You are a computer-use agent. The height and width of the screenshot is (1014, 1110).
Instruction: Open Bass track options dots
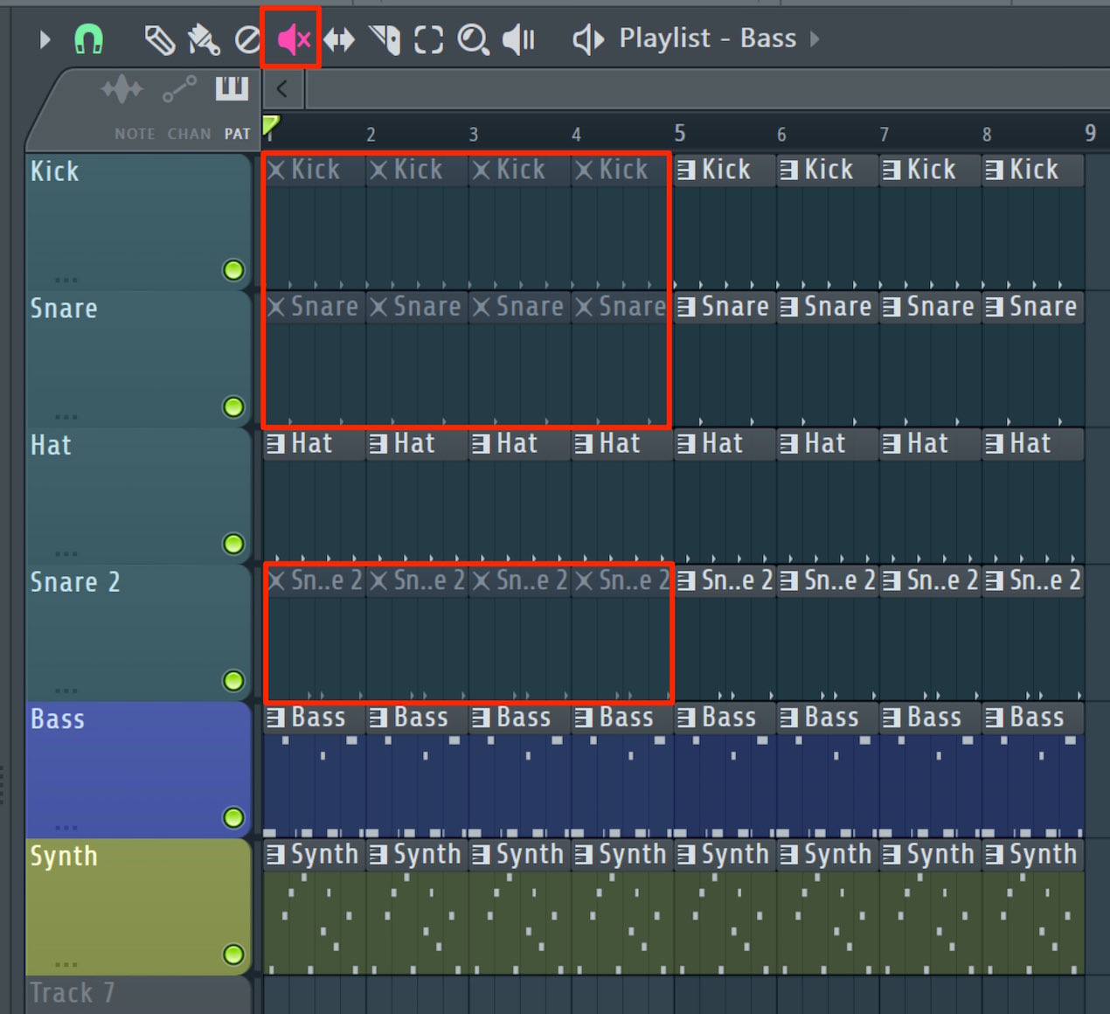[x=66, y=828]
